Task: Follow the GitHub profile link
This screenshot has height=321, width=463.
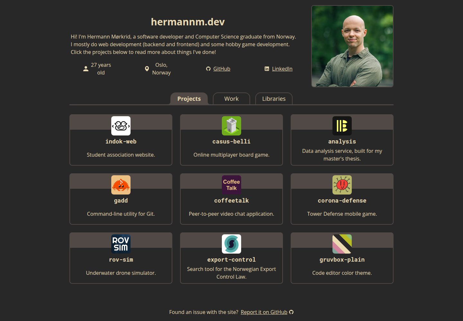Action: click(x=222, y=69)
